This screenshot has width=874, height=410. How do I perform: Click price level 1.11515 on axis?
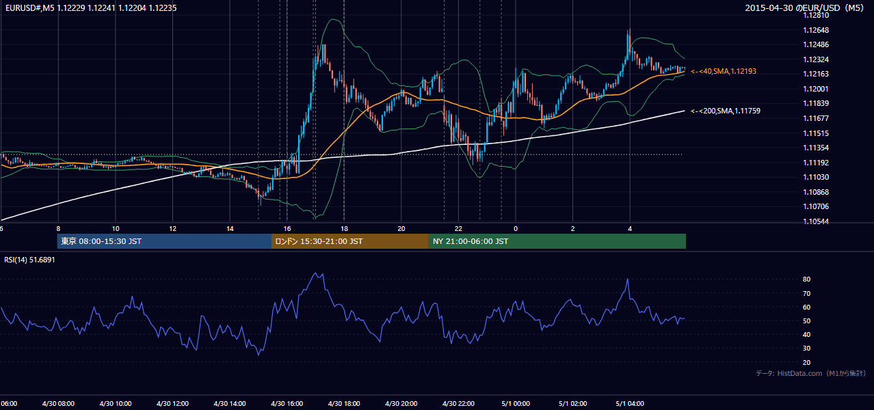(816, 133)
